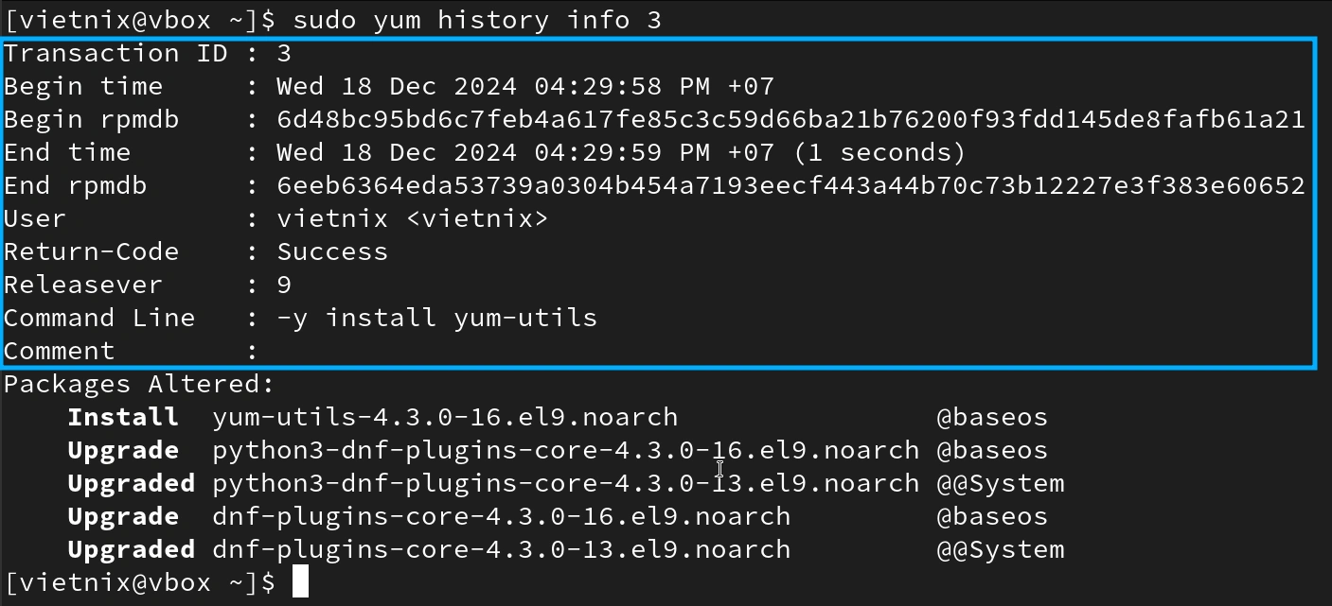The width and height of the screenshot is (1332, 606).
Task: Click the End rpmdb hash string
Action: tap(790, 185)
